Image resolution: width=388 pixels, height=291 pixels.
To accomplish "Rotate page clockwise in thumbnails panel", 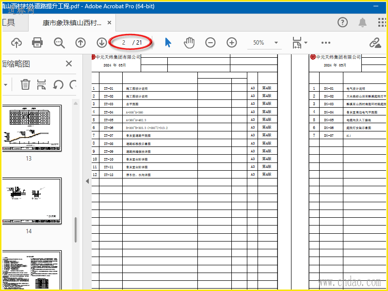I will [73, 84].
